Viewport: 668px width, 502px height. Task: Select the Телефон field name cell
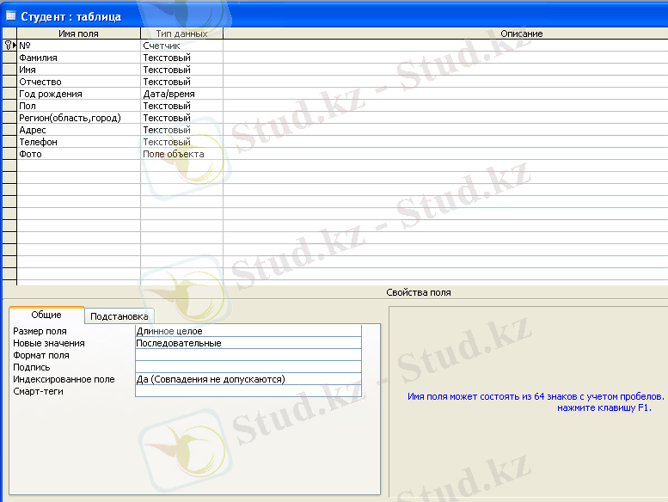(x=78, y=142)
